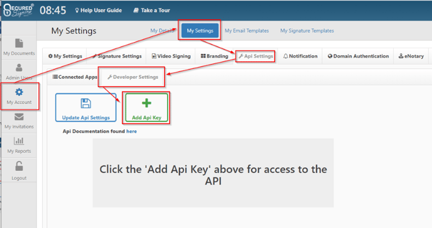The height and width of the screenshot is (228, 432).
Task: Select the blue My Settings tab
Action: 200,31
